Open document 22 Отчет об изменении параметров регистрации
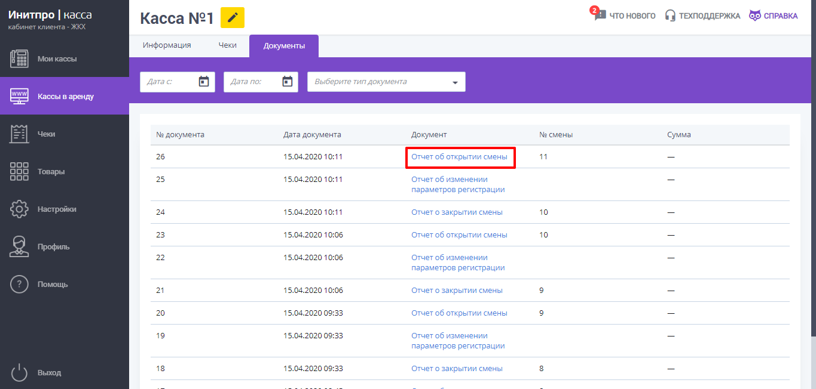The height and width of the screenshot is (389, 816). click(458, 263)
